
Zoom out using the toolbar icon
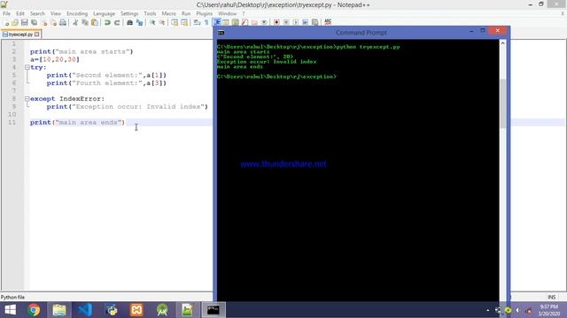pyautogui.click(x=162, y=22)
